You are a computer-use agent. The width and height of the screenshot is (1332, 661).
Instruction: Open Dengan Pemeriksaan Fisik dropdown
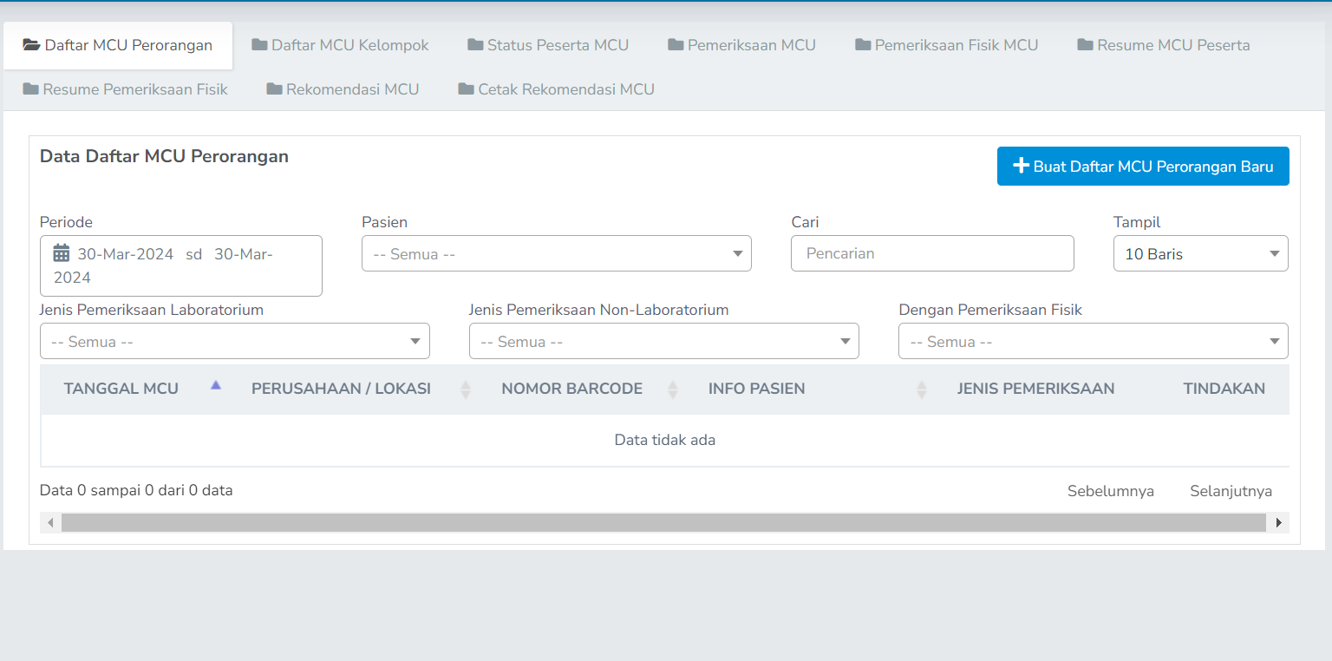click(x=1094, y=341)
